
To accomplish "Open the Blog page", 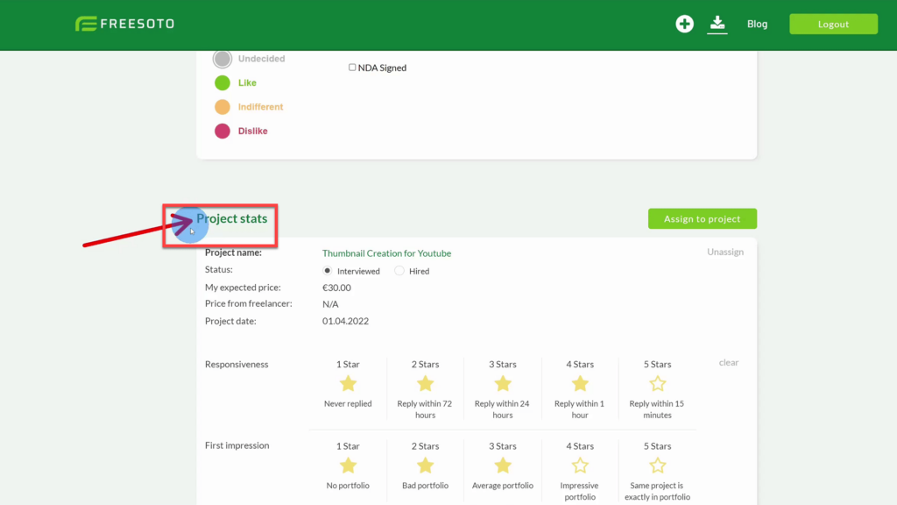I will [x=757, y=24].
